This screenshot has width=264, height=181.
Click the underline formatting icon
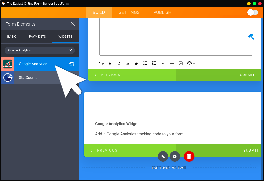pyautogui.click(x=128, y=63)
